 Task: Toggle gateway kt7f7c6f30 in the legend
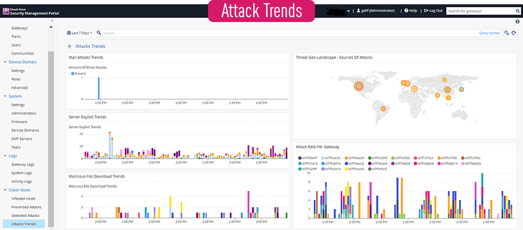click(400, 158)
